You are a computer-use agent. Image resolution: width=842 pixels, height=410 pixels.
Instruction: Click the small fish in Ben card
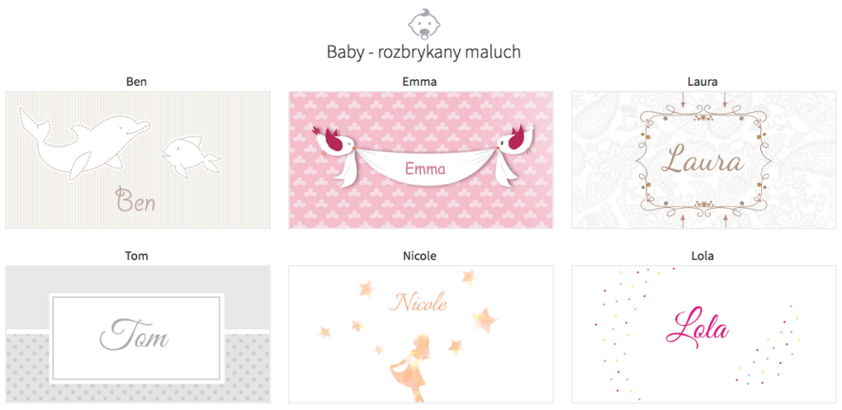pyautogui.click(x=190, y=155)
